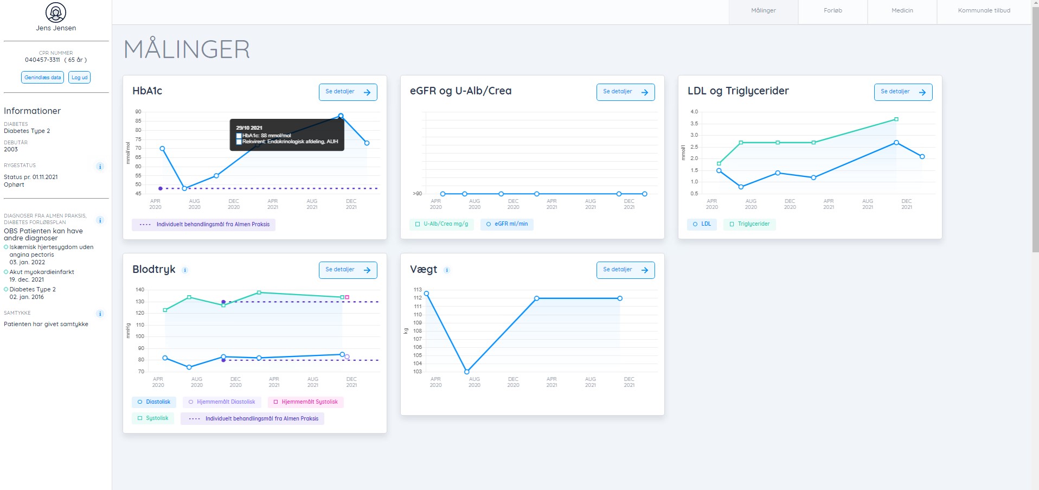Click the patient avatar icon
Image resolution: width=1039 pixels, height=490 pixels.
(x=56, y=12)
